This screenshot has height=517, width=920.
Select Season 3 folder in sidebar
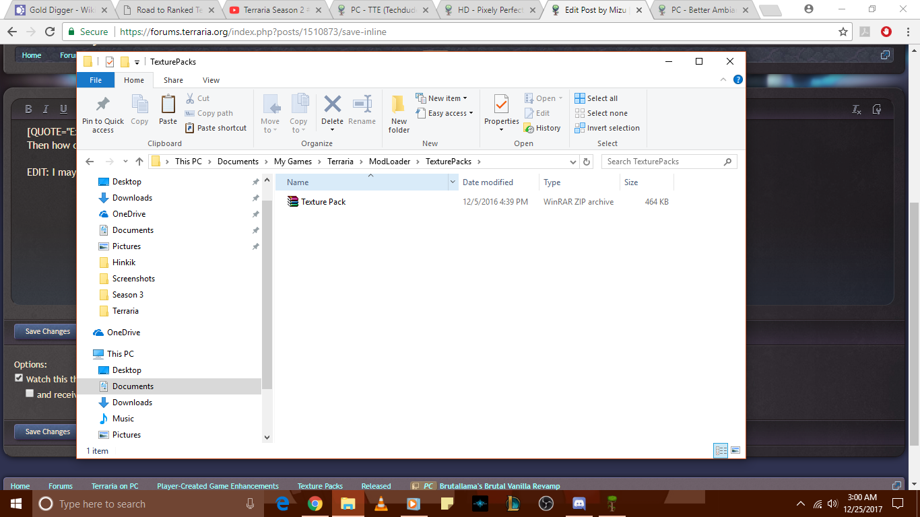tap(127, 295)
